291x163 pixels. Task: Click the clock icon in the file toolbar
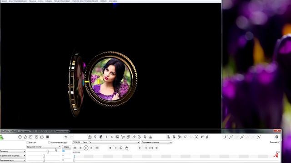(36, 137)
